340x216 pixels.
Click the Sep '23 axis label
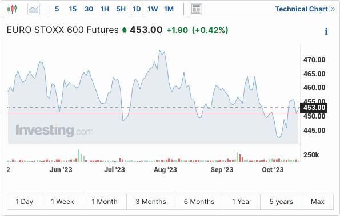tap(222, 170)
